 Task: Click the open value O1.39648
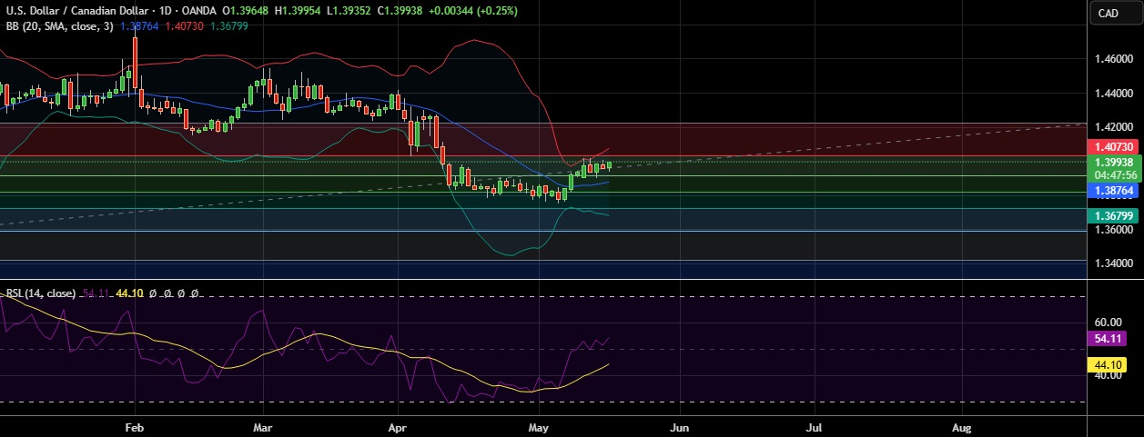coord(247,11)
